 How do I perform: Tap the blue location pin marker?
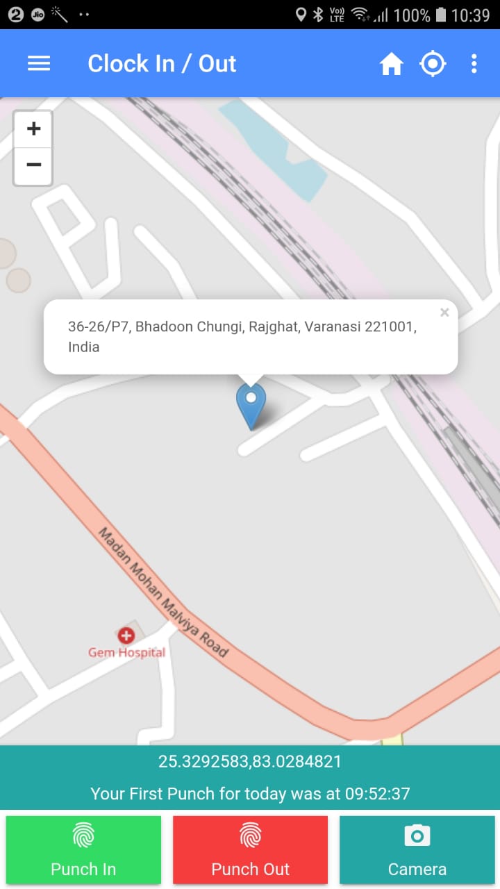coord(251,406)
